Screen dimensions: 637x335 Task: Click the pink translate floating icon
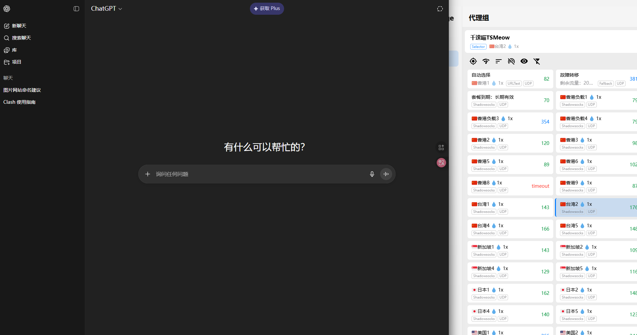[x=441, y=163]
